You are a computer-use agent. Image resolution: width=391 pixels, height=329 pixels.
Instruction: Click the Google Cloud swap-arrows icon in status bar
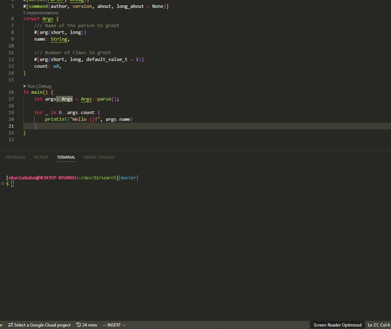11,325
